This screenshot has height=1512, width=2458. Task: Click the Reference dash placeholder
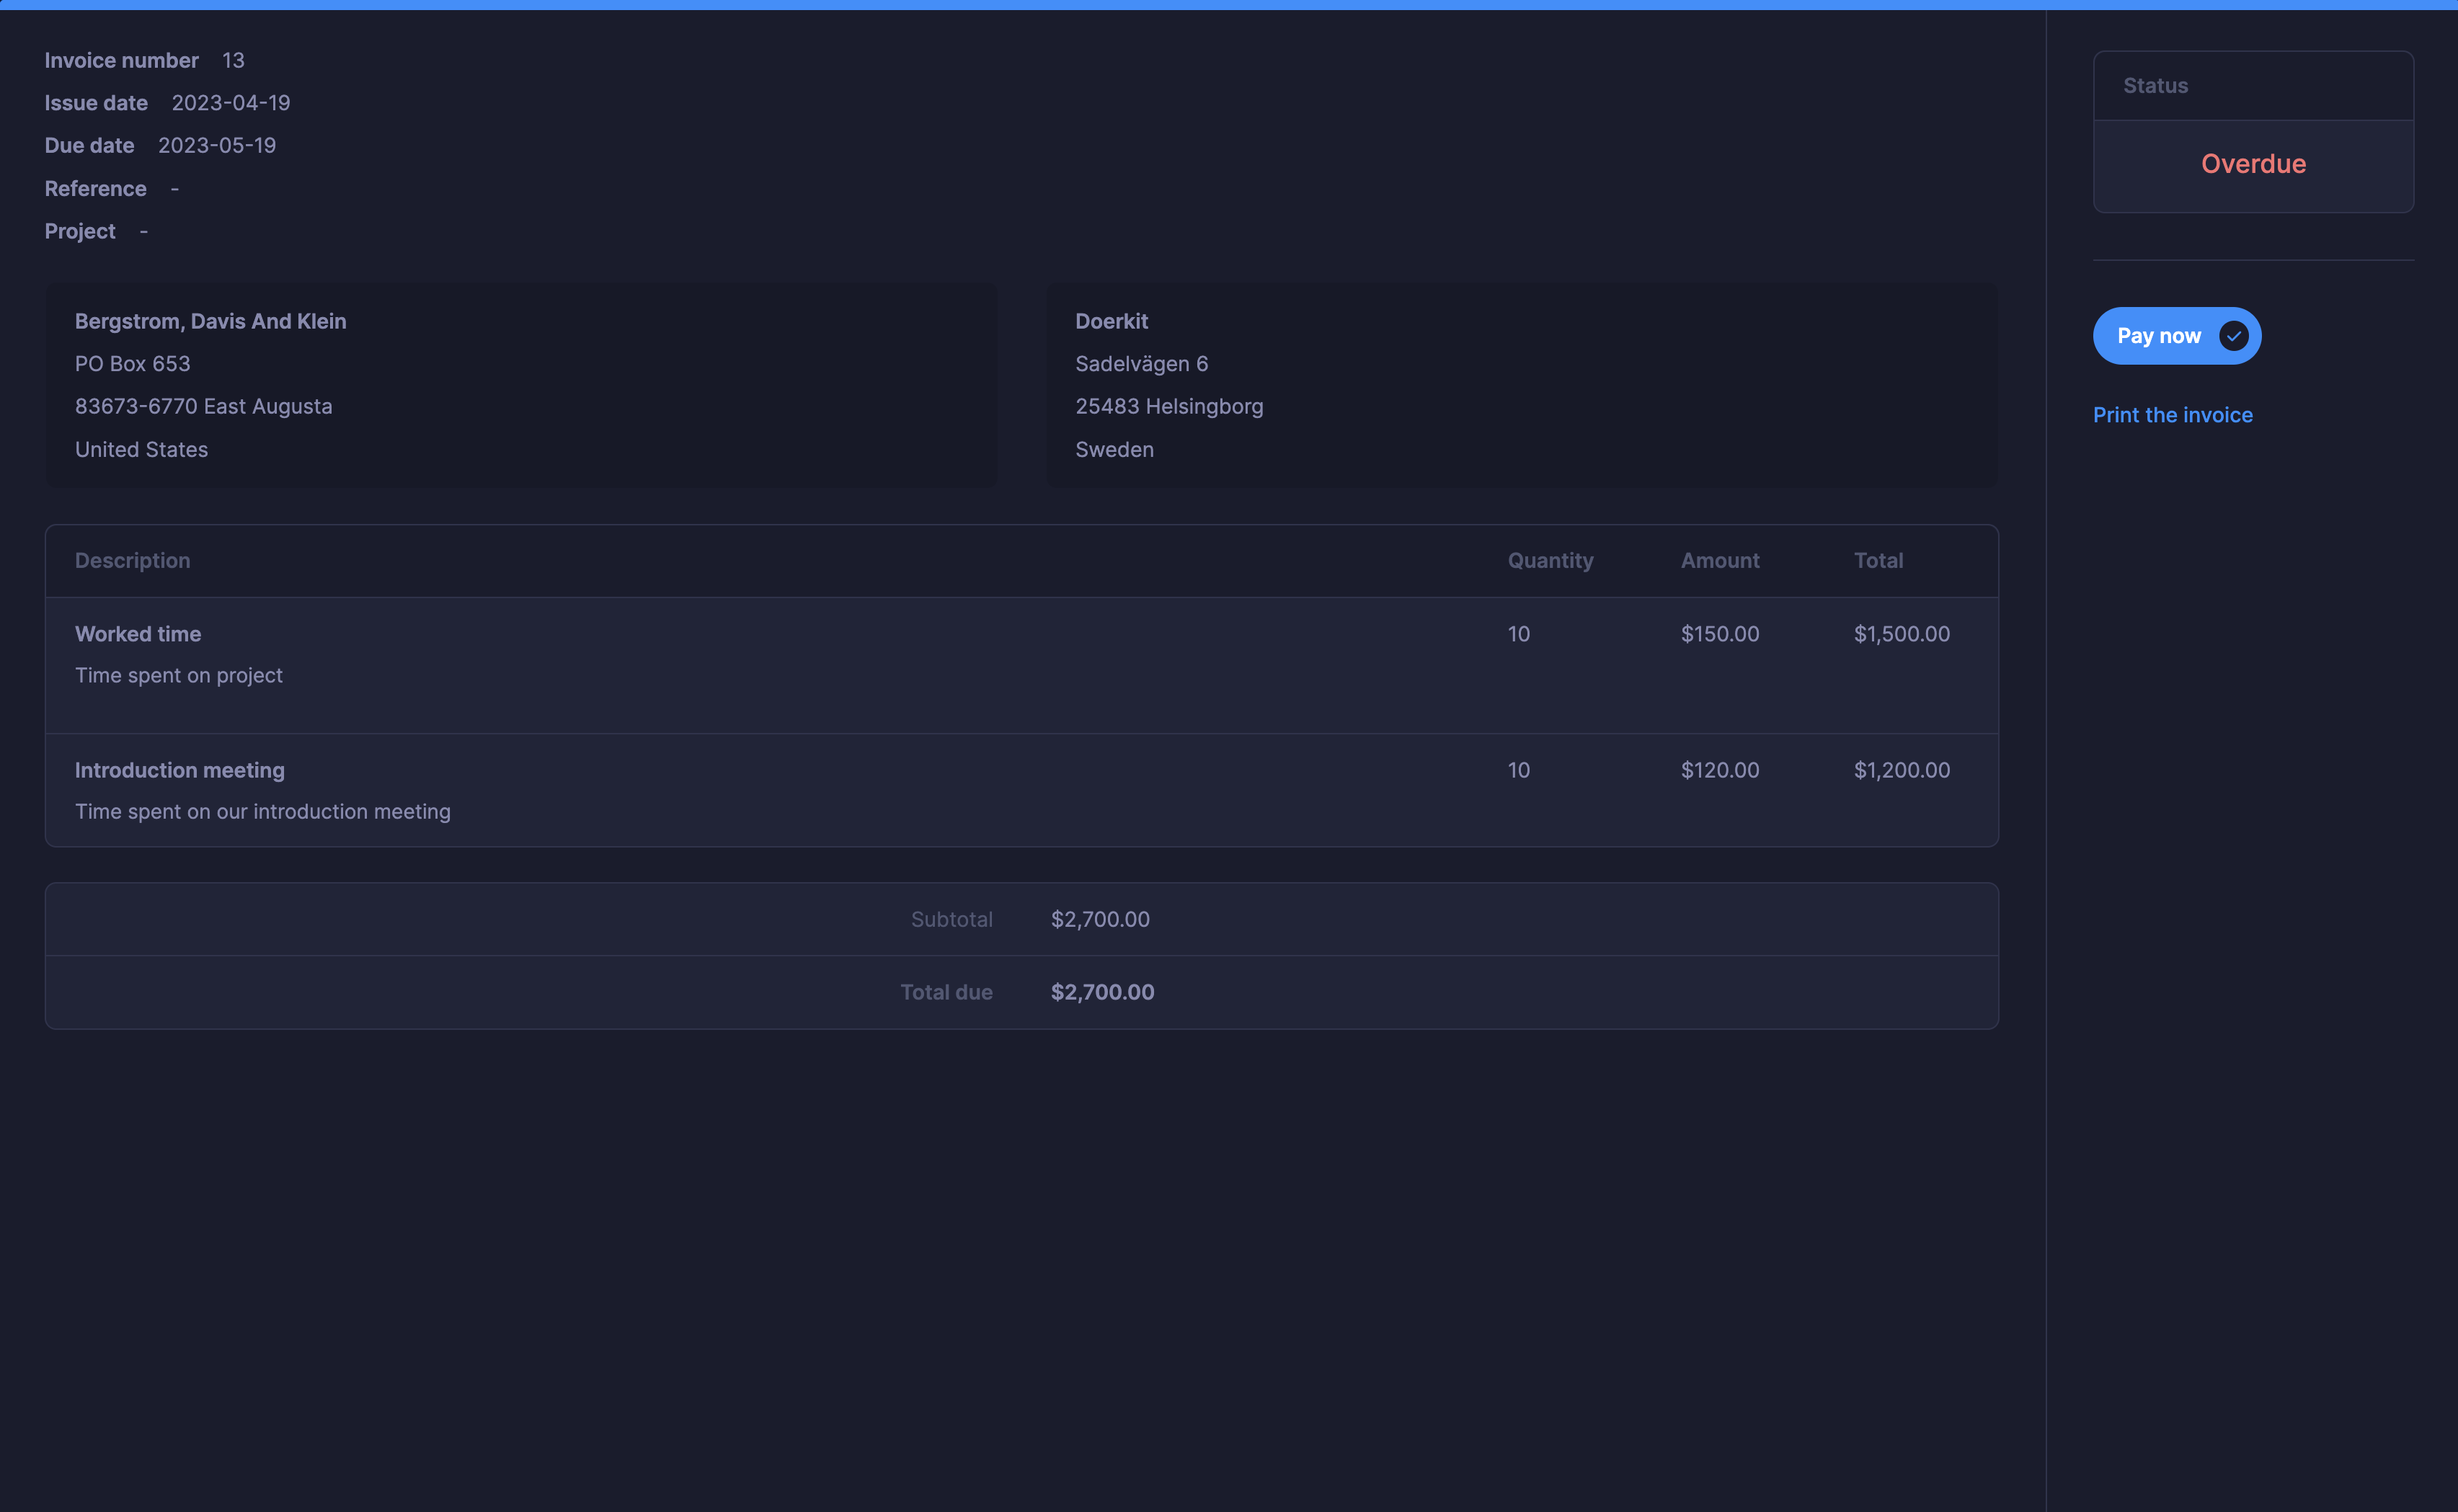point(175,188)
